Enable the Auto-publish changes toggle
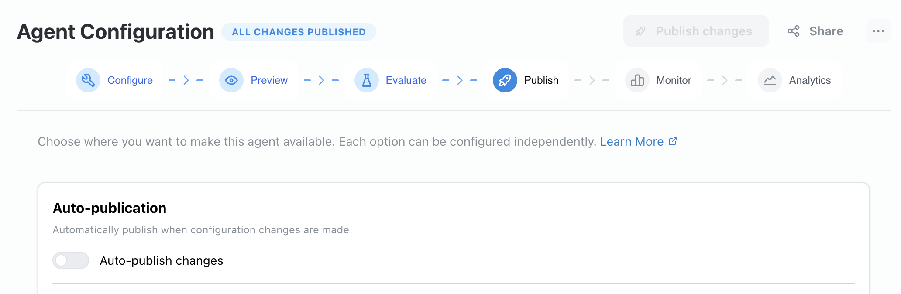The height and width of the screenshot is (294, 901). 71,260
